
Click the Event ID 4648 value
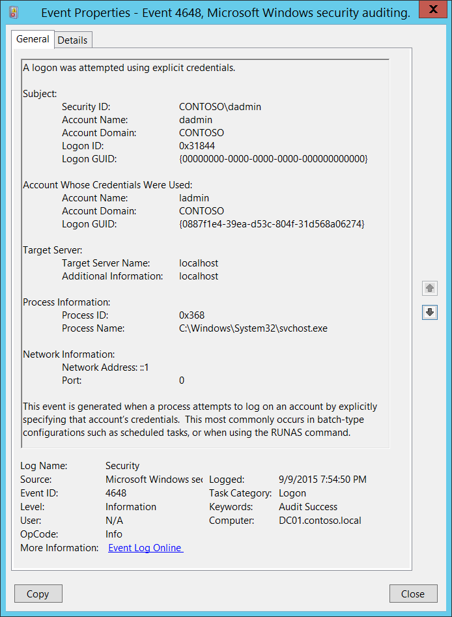click(116, 493)
